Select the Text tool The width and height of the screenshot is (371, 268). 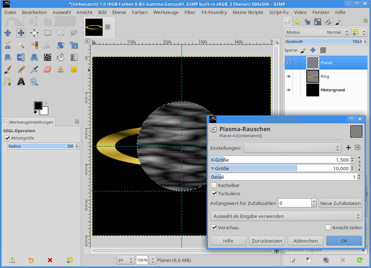click(x=21, y=82)
